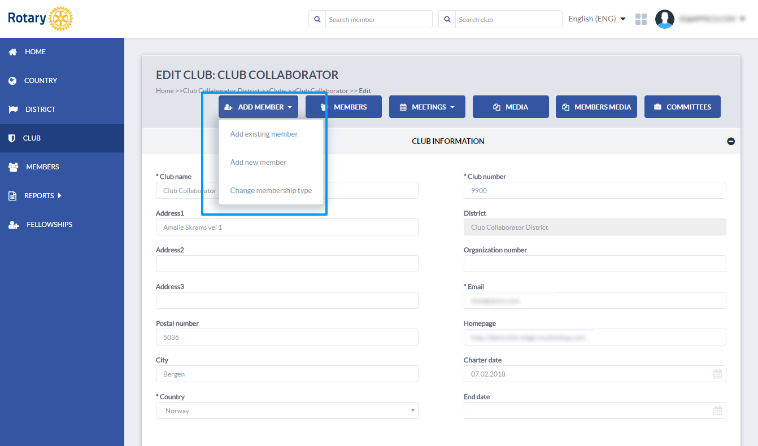Focus the Search club field
This screenshot has width=758, height=446.
pyautogui.click(x=509, y=19)
